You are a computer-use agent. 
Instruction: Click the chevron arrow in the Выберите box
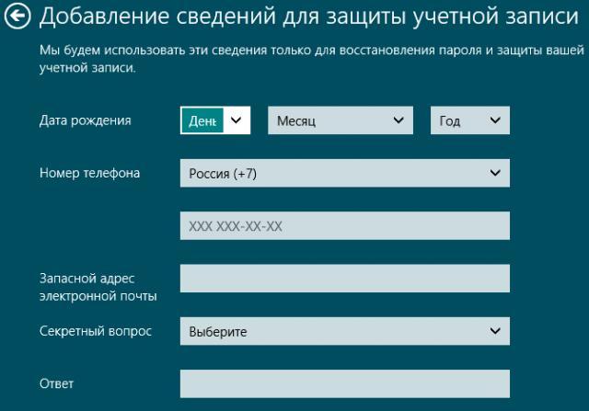coord(495,331)
